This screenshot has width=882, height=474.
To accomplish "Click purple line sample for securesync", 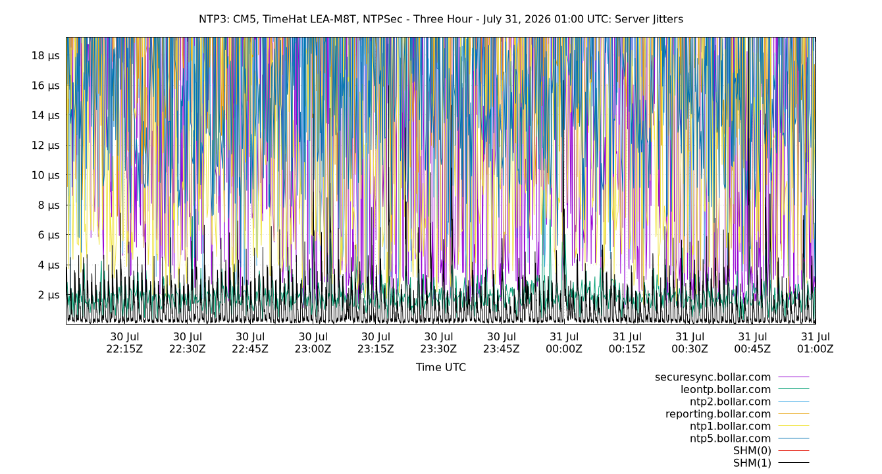I will pyautogui.click(x=794, y=377).
